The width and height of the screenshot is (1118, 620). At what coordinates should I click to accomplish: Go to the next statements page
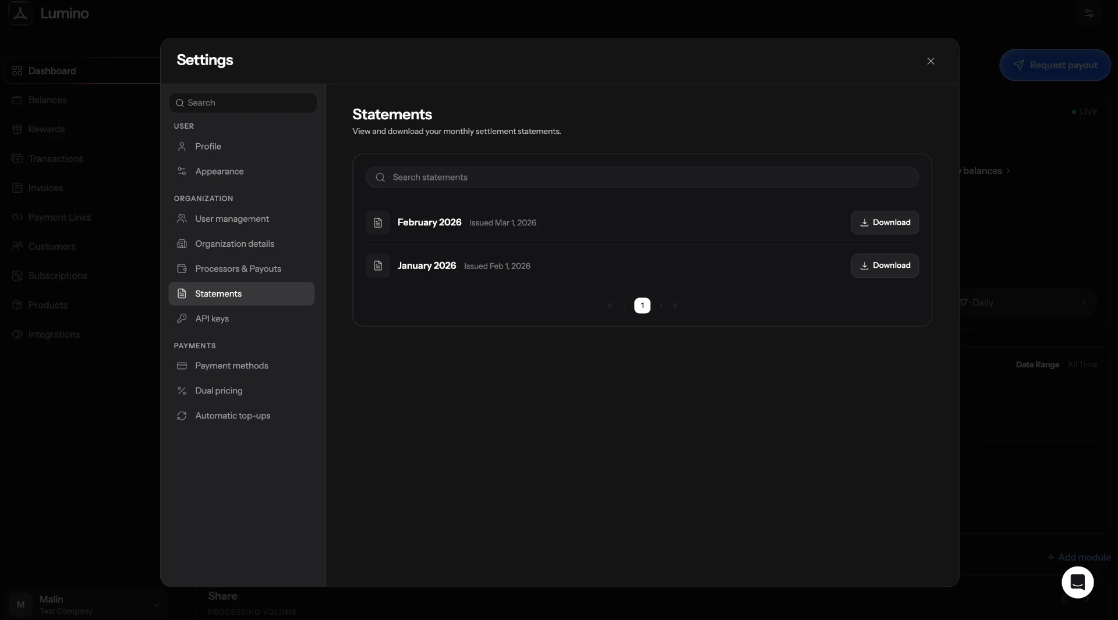pos(660,306)
